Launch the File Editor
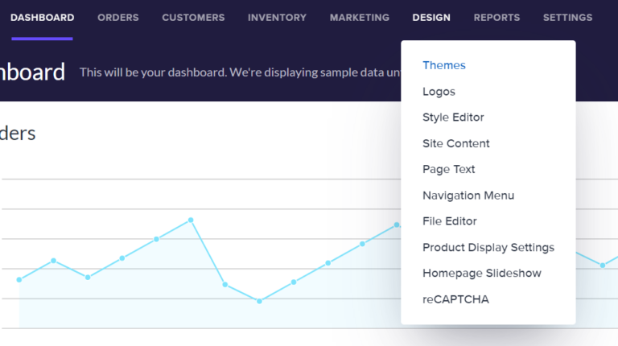Screen dimensions: 618x346 pos(449,221)
